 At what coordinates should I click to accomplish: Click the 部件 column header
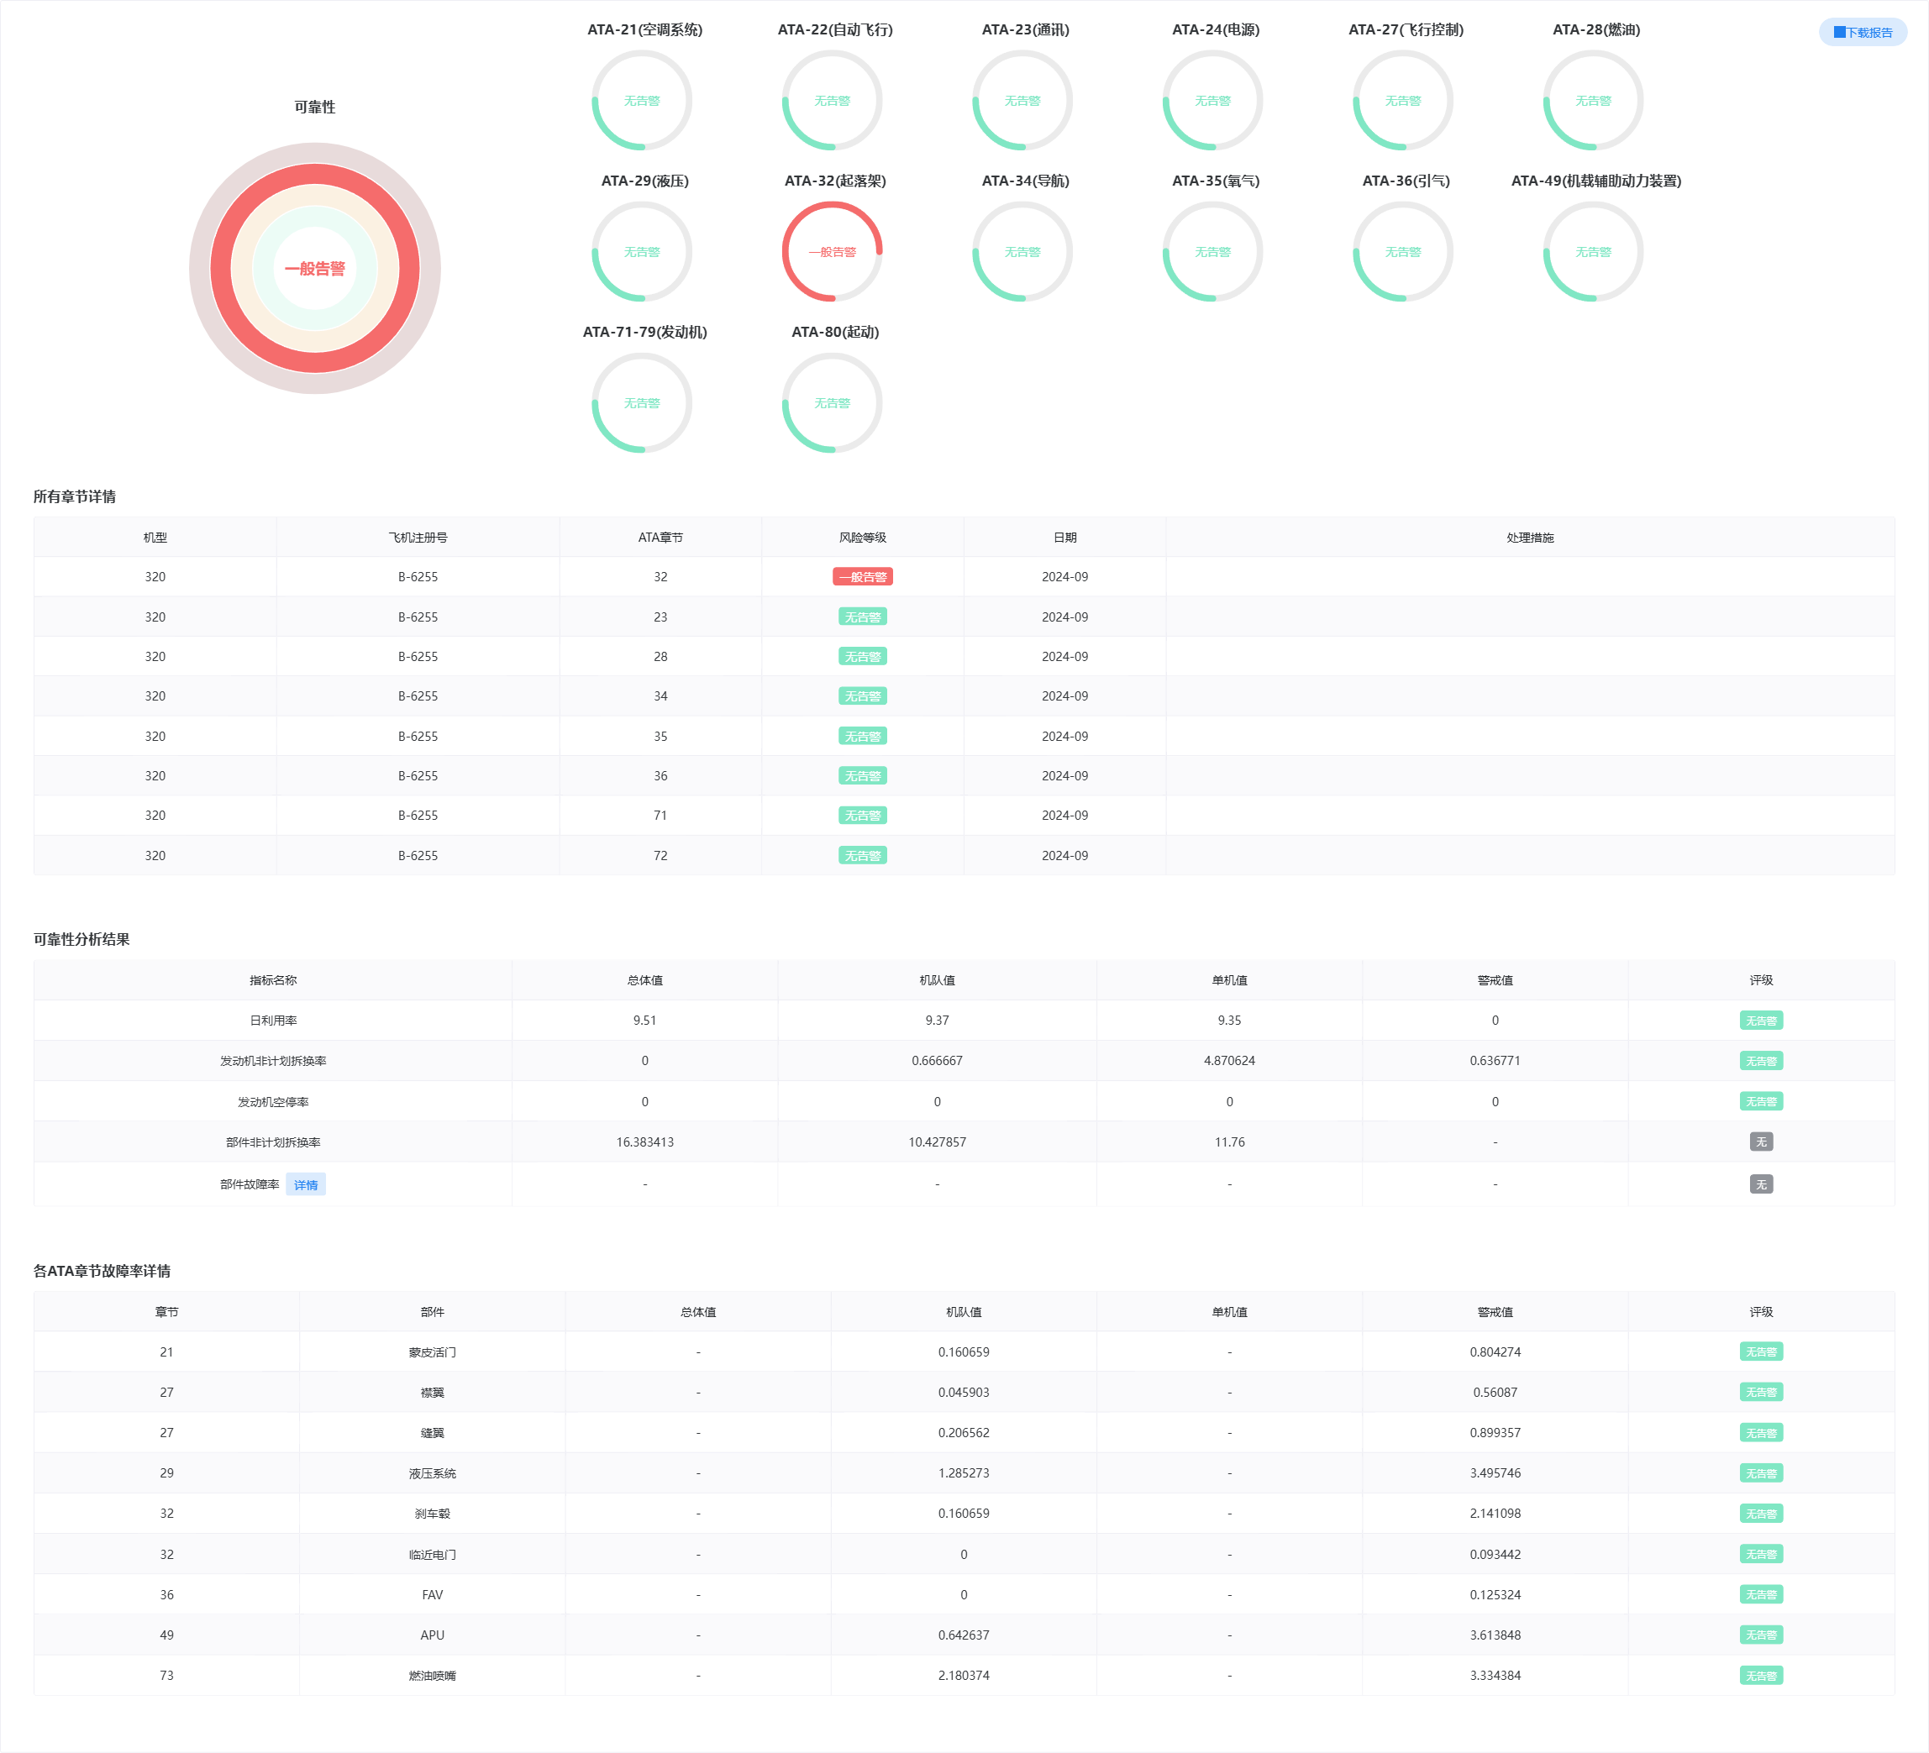(x=433, y=1312)
